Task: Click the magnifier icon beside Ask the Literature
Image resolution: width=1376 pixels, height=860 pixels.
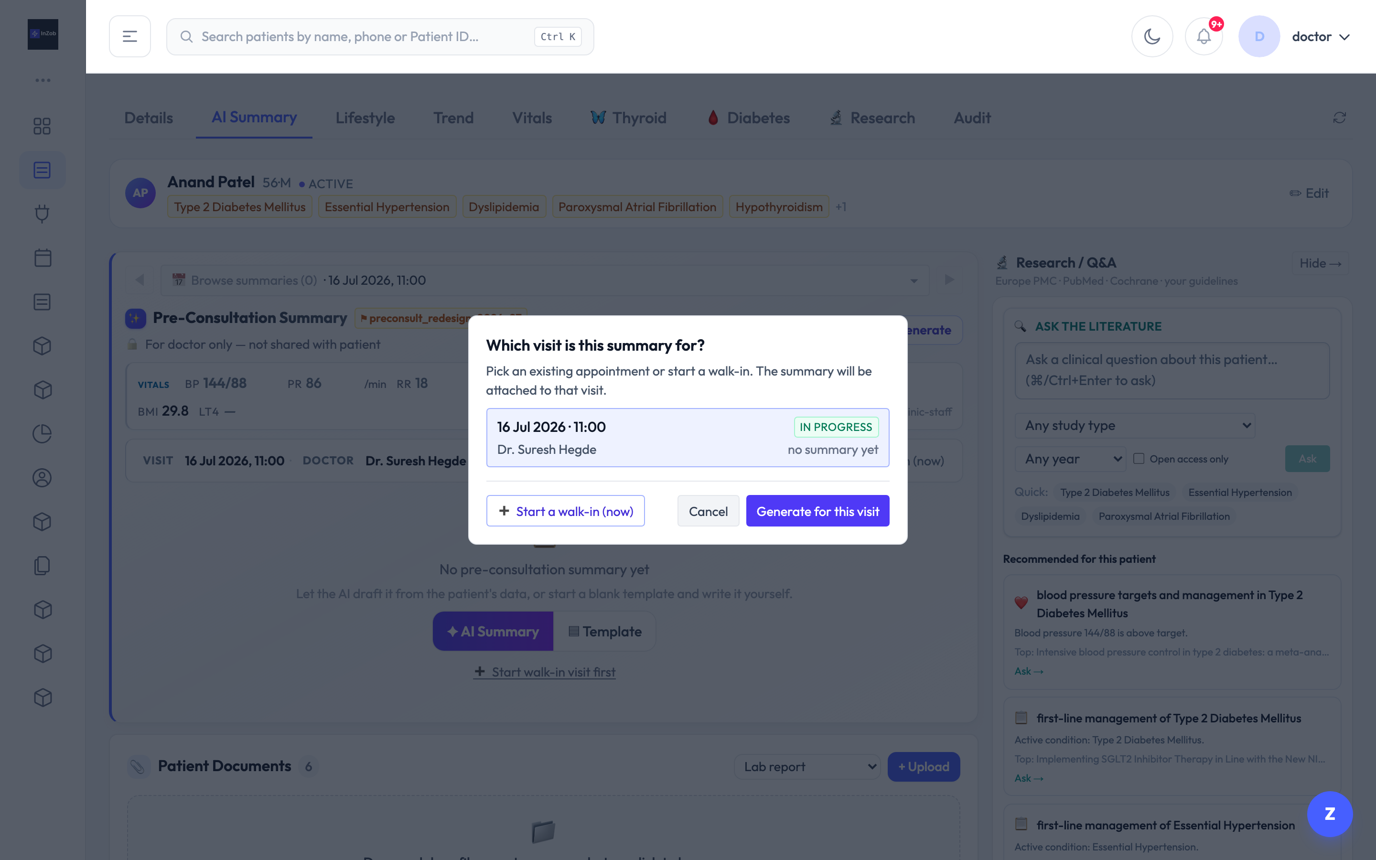Action: pyautogui.click(x=1021, y=326)
